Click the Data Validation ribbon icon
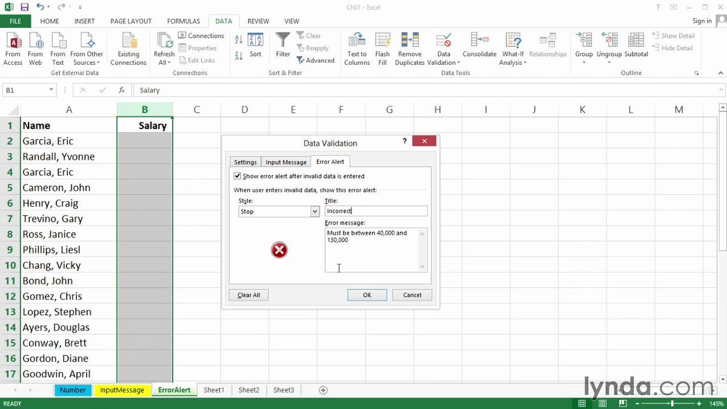This screenshot has height=409, width=727. tap(443, 41)
